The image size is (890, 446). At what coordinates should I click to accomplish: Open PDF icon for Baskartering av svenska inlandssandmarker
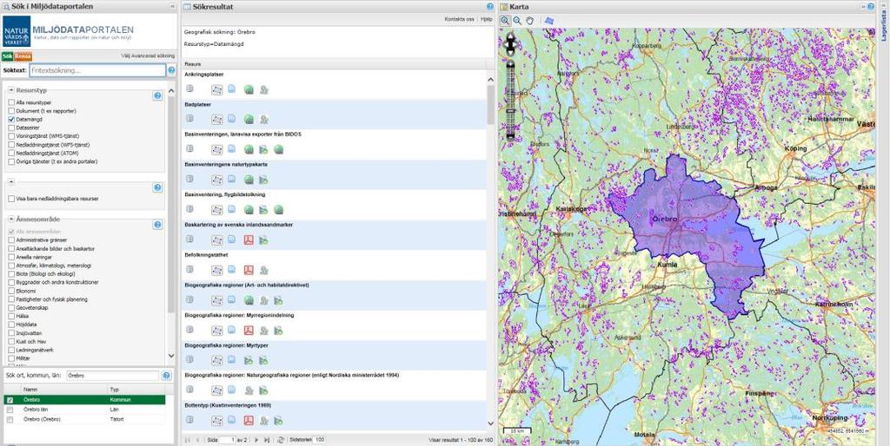(x=249, y=239)
